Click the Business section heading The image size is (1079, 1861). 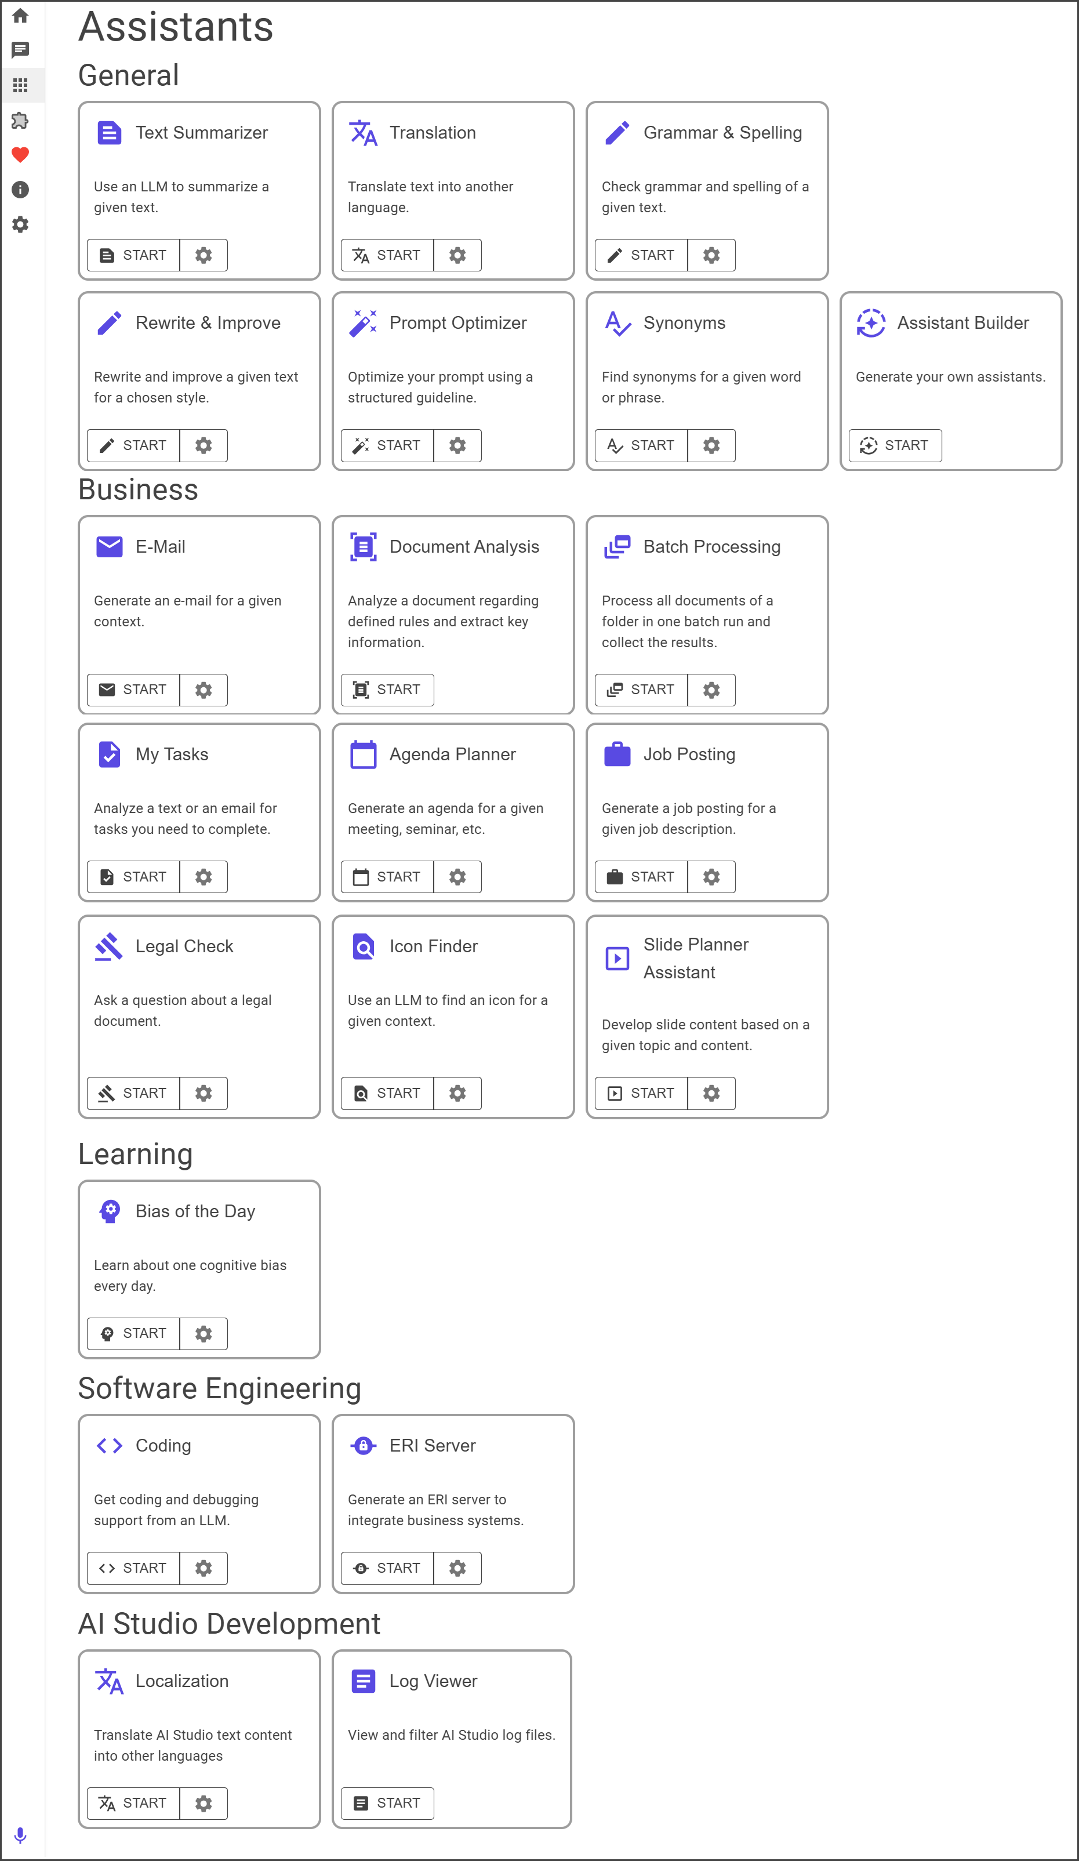[x=138, y=489]
